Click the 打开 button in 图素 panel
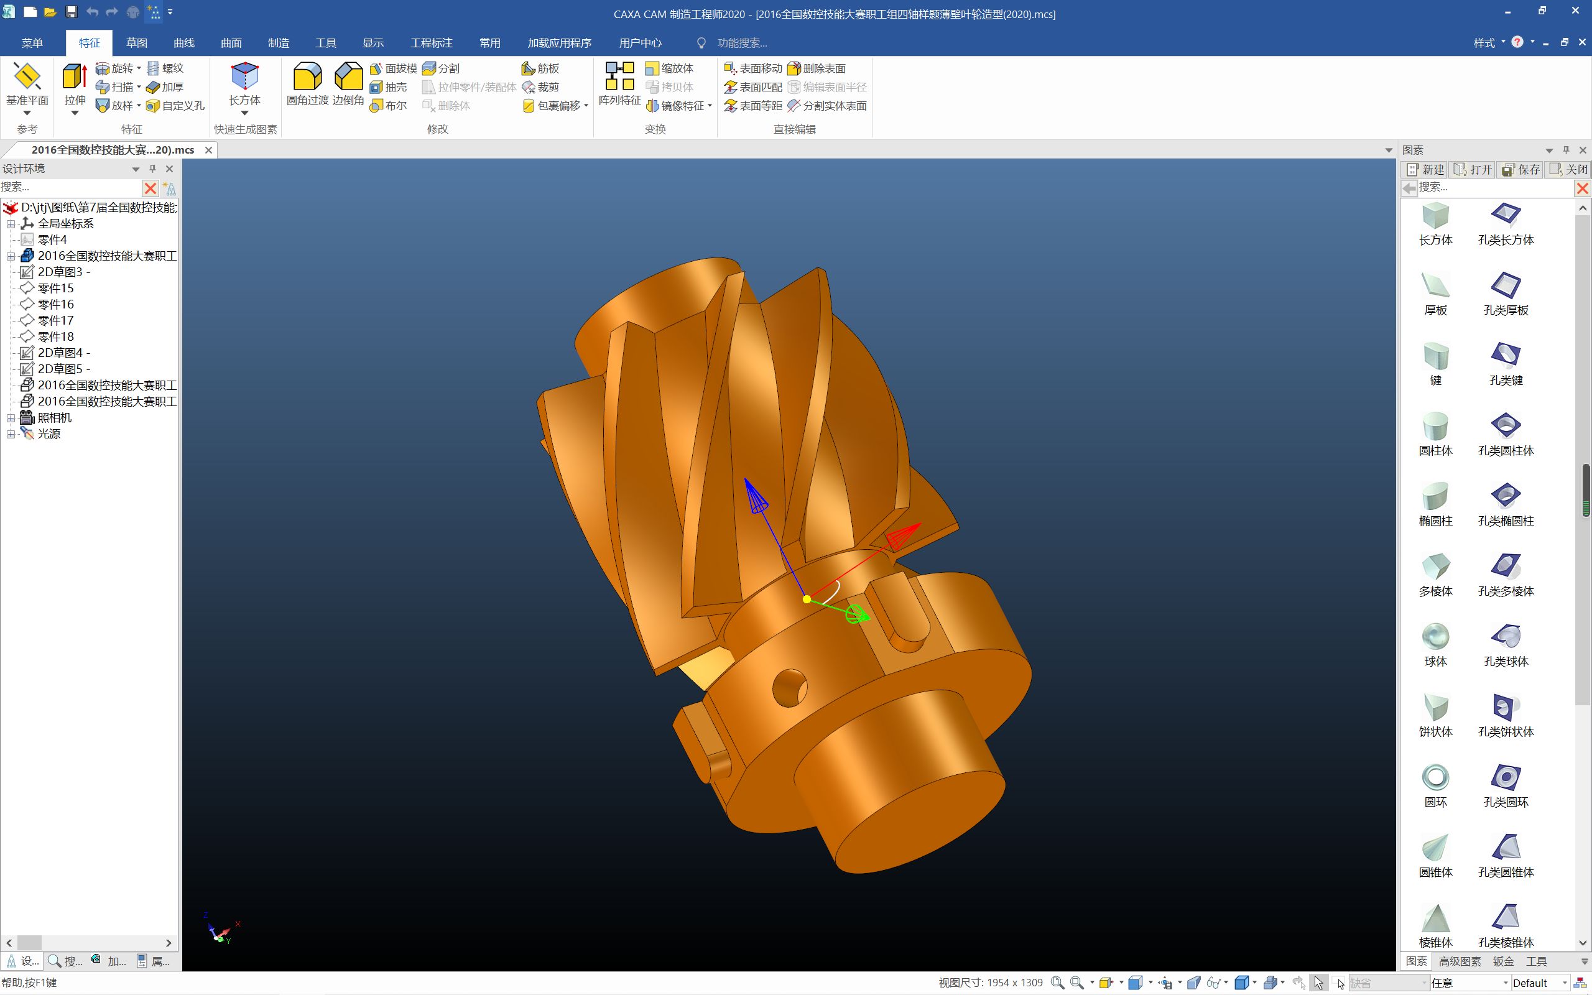 coord(1472,170)
